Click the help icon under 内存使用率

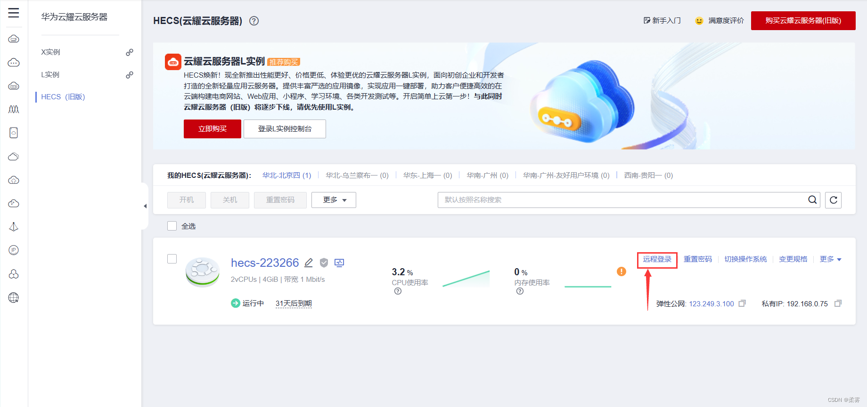[x=520, y=291]
